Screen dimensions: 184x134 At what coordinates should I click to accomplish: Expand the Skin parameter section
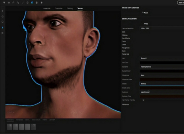[x=124, y=32]
